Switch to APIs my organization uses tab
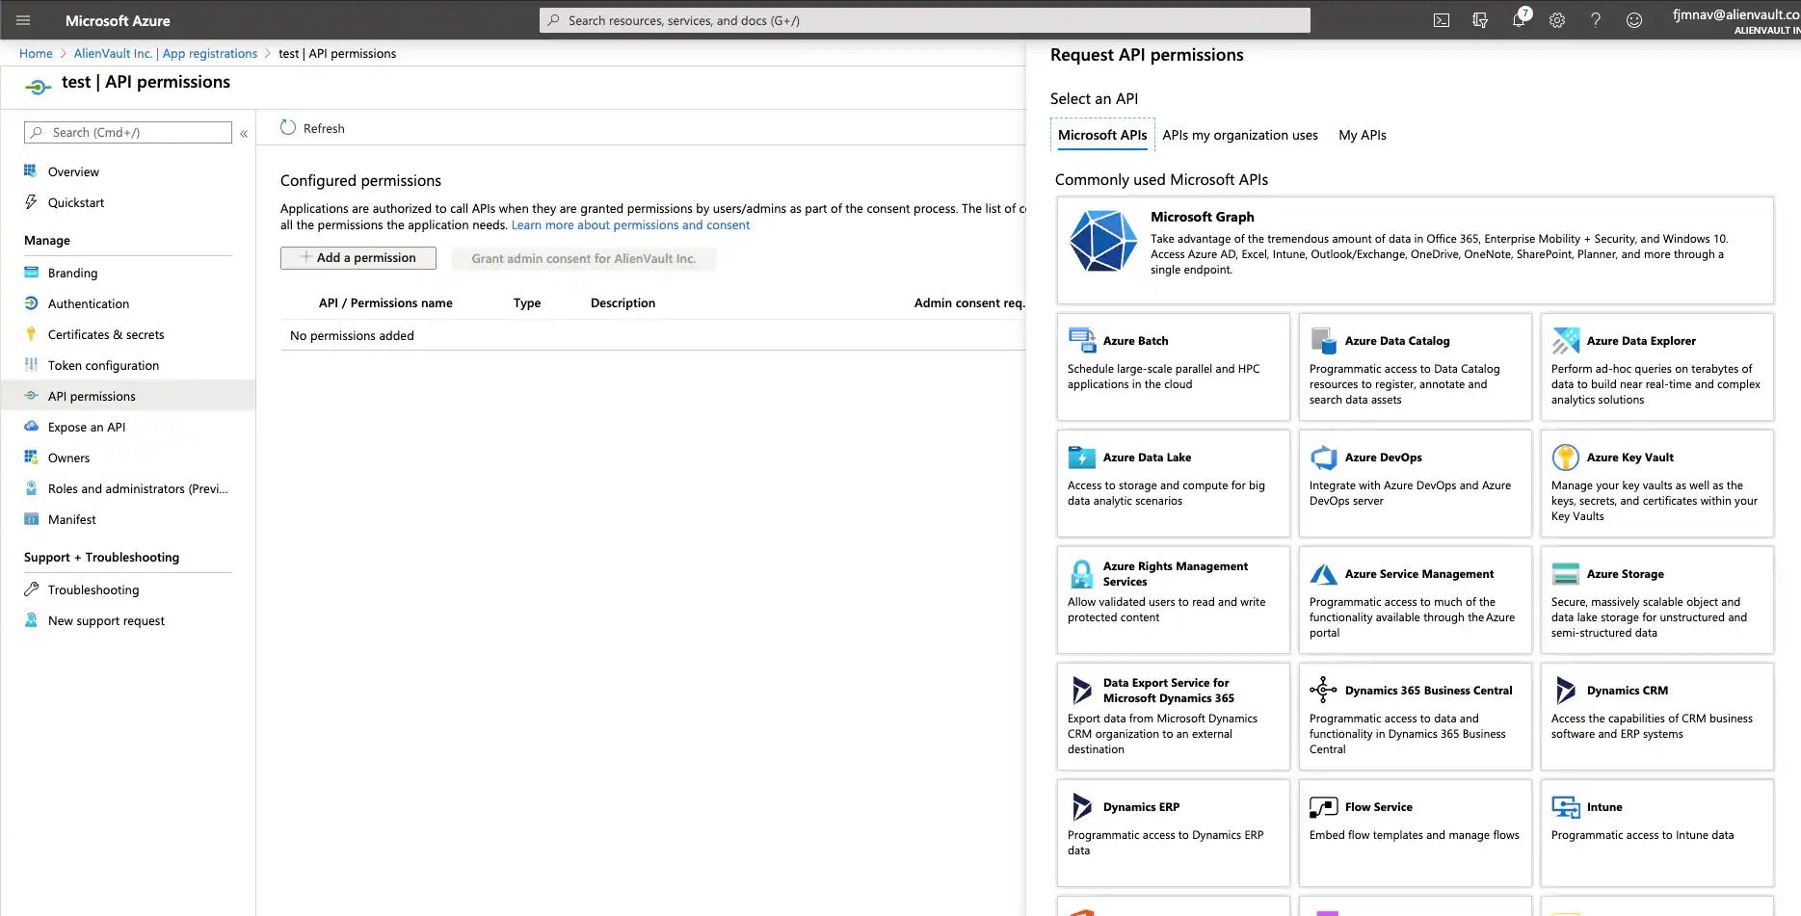 pyautogui.click(x=1240, y=135)
